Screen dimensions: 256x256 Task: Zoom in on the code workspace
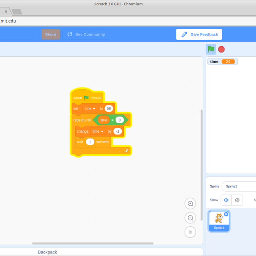pos(190,204)
